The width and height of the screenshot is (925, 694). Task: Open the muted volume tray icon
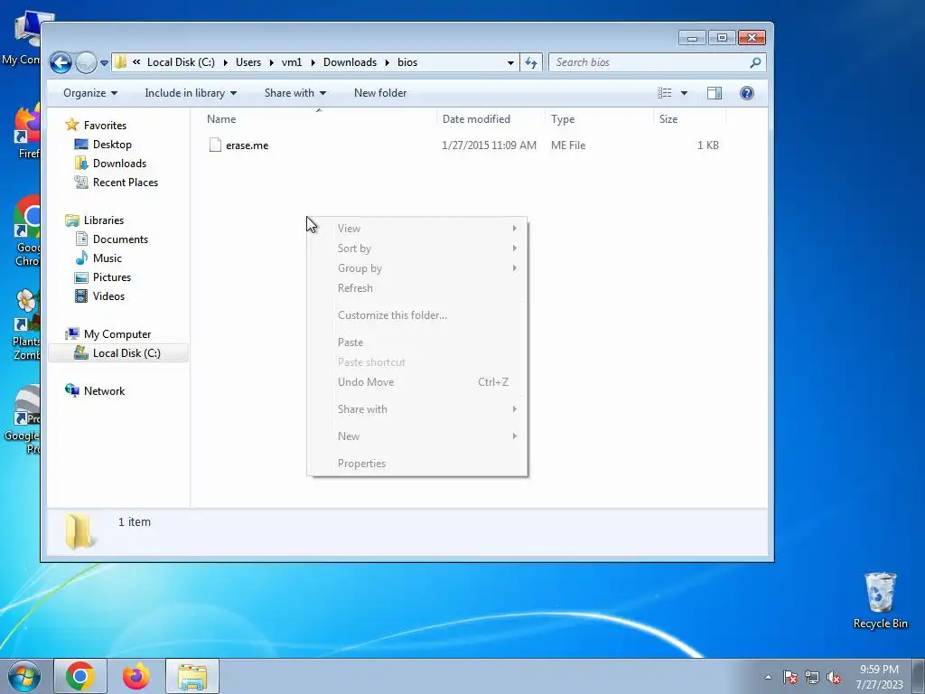[x=834, y=678]
